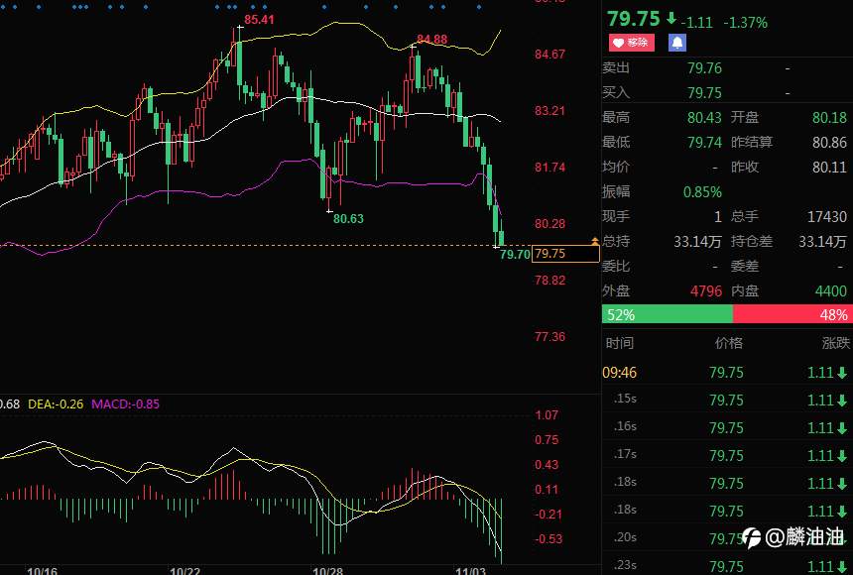Click the 1.07 MACD axis label
The width and height of the screenshot is (853, 575).
click(547, 415)
